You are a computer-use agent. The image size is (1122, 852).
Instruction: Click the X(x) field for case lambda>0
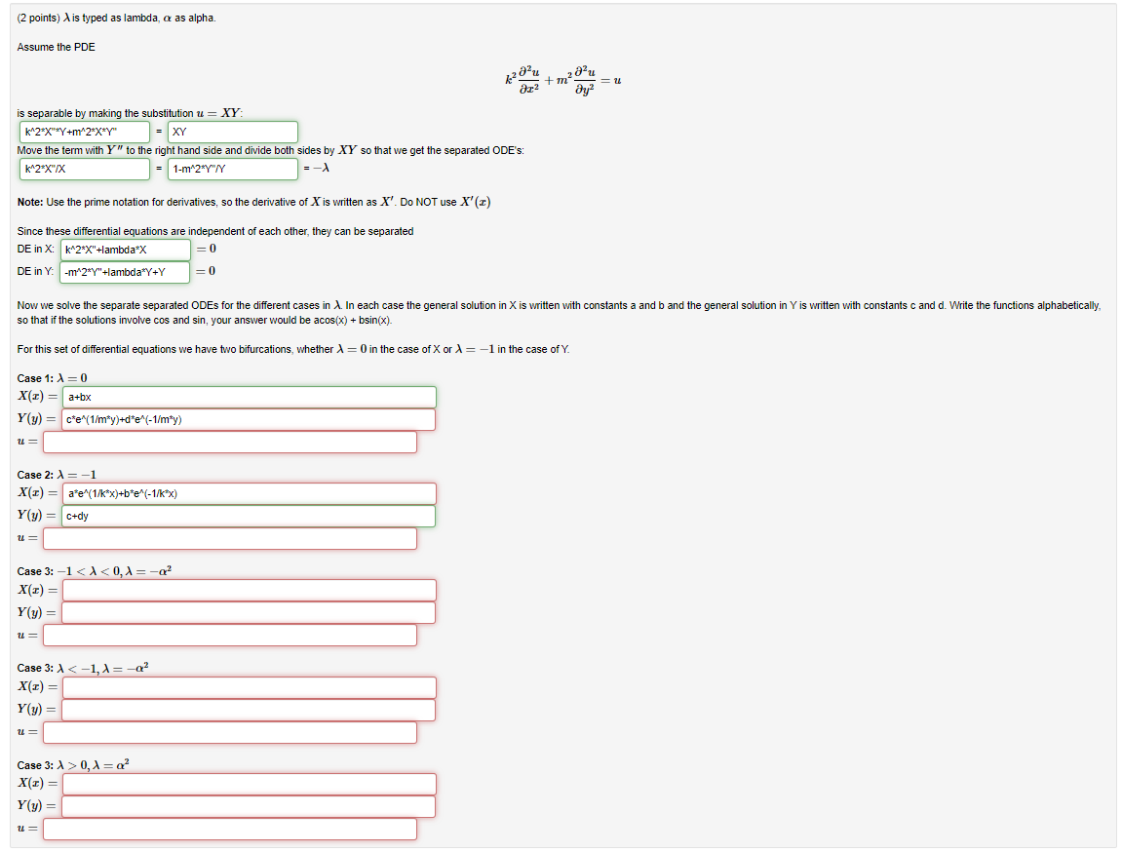pos(249,784)
